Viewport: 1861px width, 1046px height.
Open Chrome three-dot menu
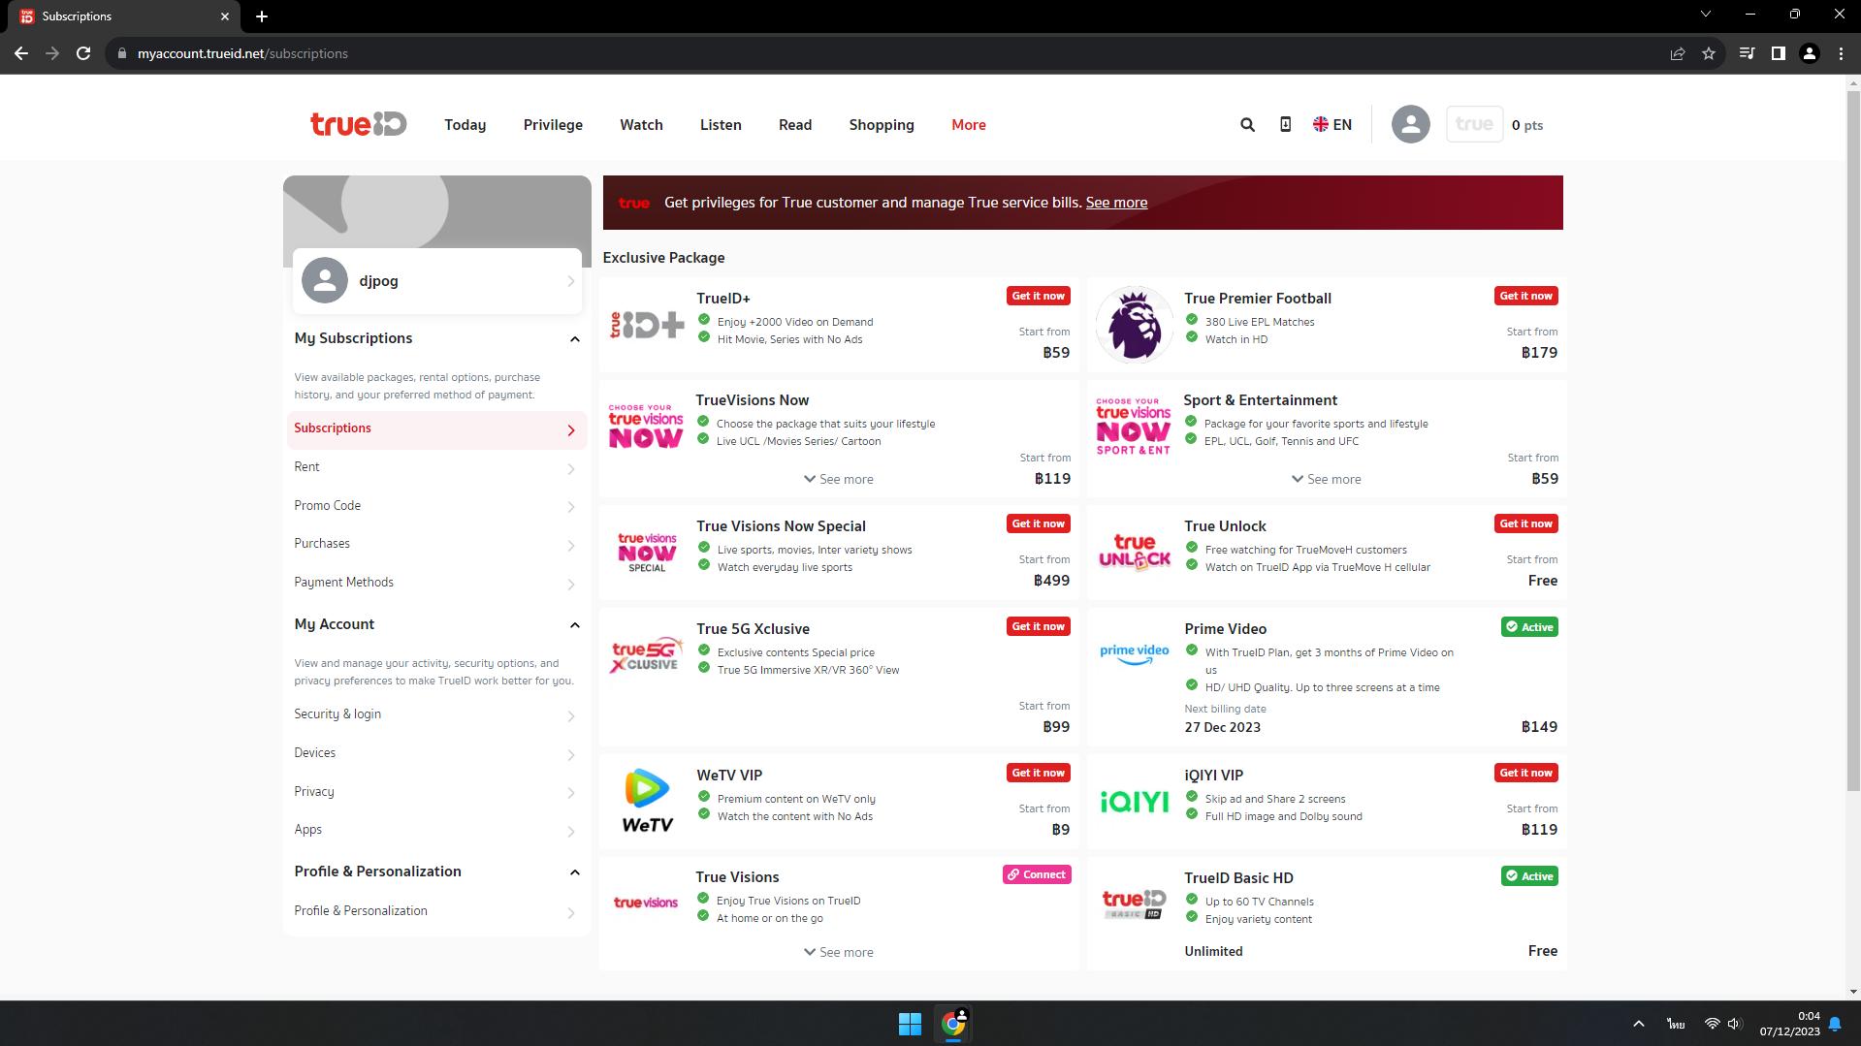[x=1841, y=53]
